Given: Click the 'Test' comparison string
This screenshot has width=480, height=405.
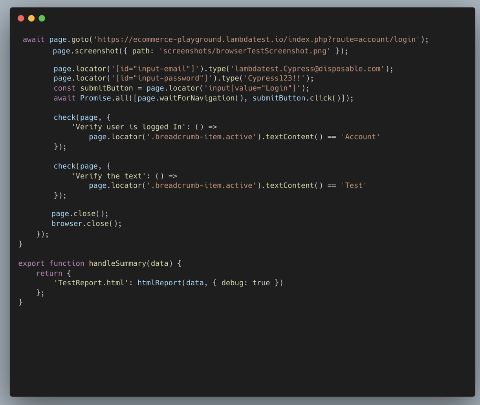Looking at the screenshot, I should [354, 185].
